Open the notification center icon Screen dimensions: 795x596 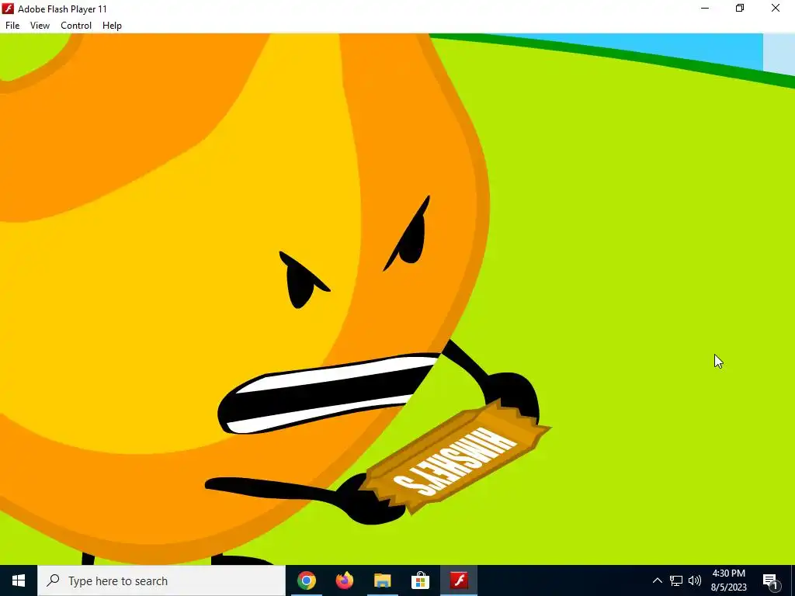[770, 580]
